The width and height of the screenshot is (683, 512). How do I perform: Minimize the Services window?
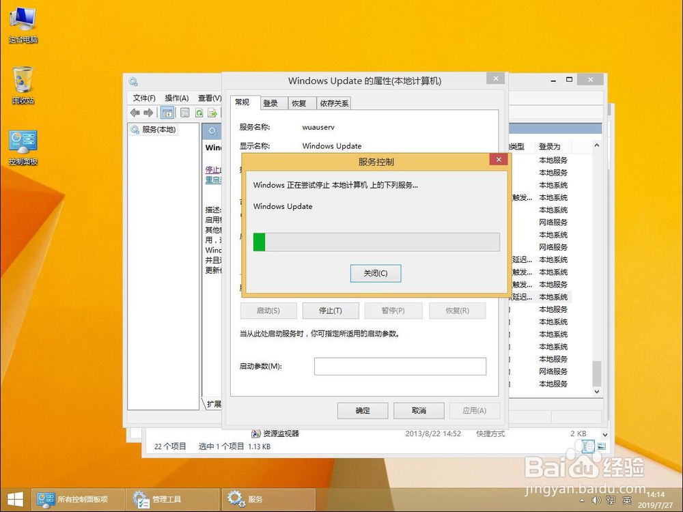[553, 80]
